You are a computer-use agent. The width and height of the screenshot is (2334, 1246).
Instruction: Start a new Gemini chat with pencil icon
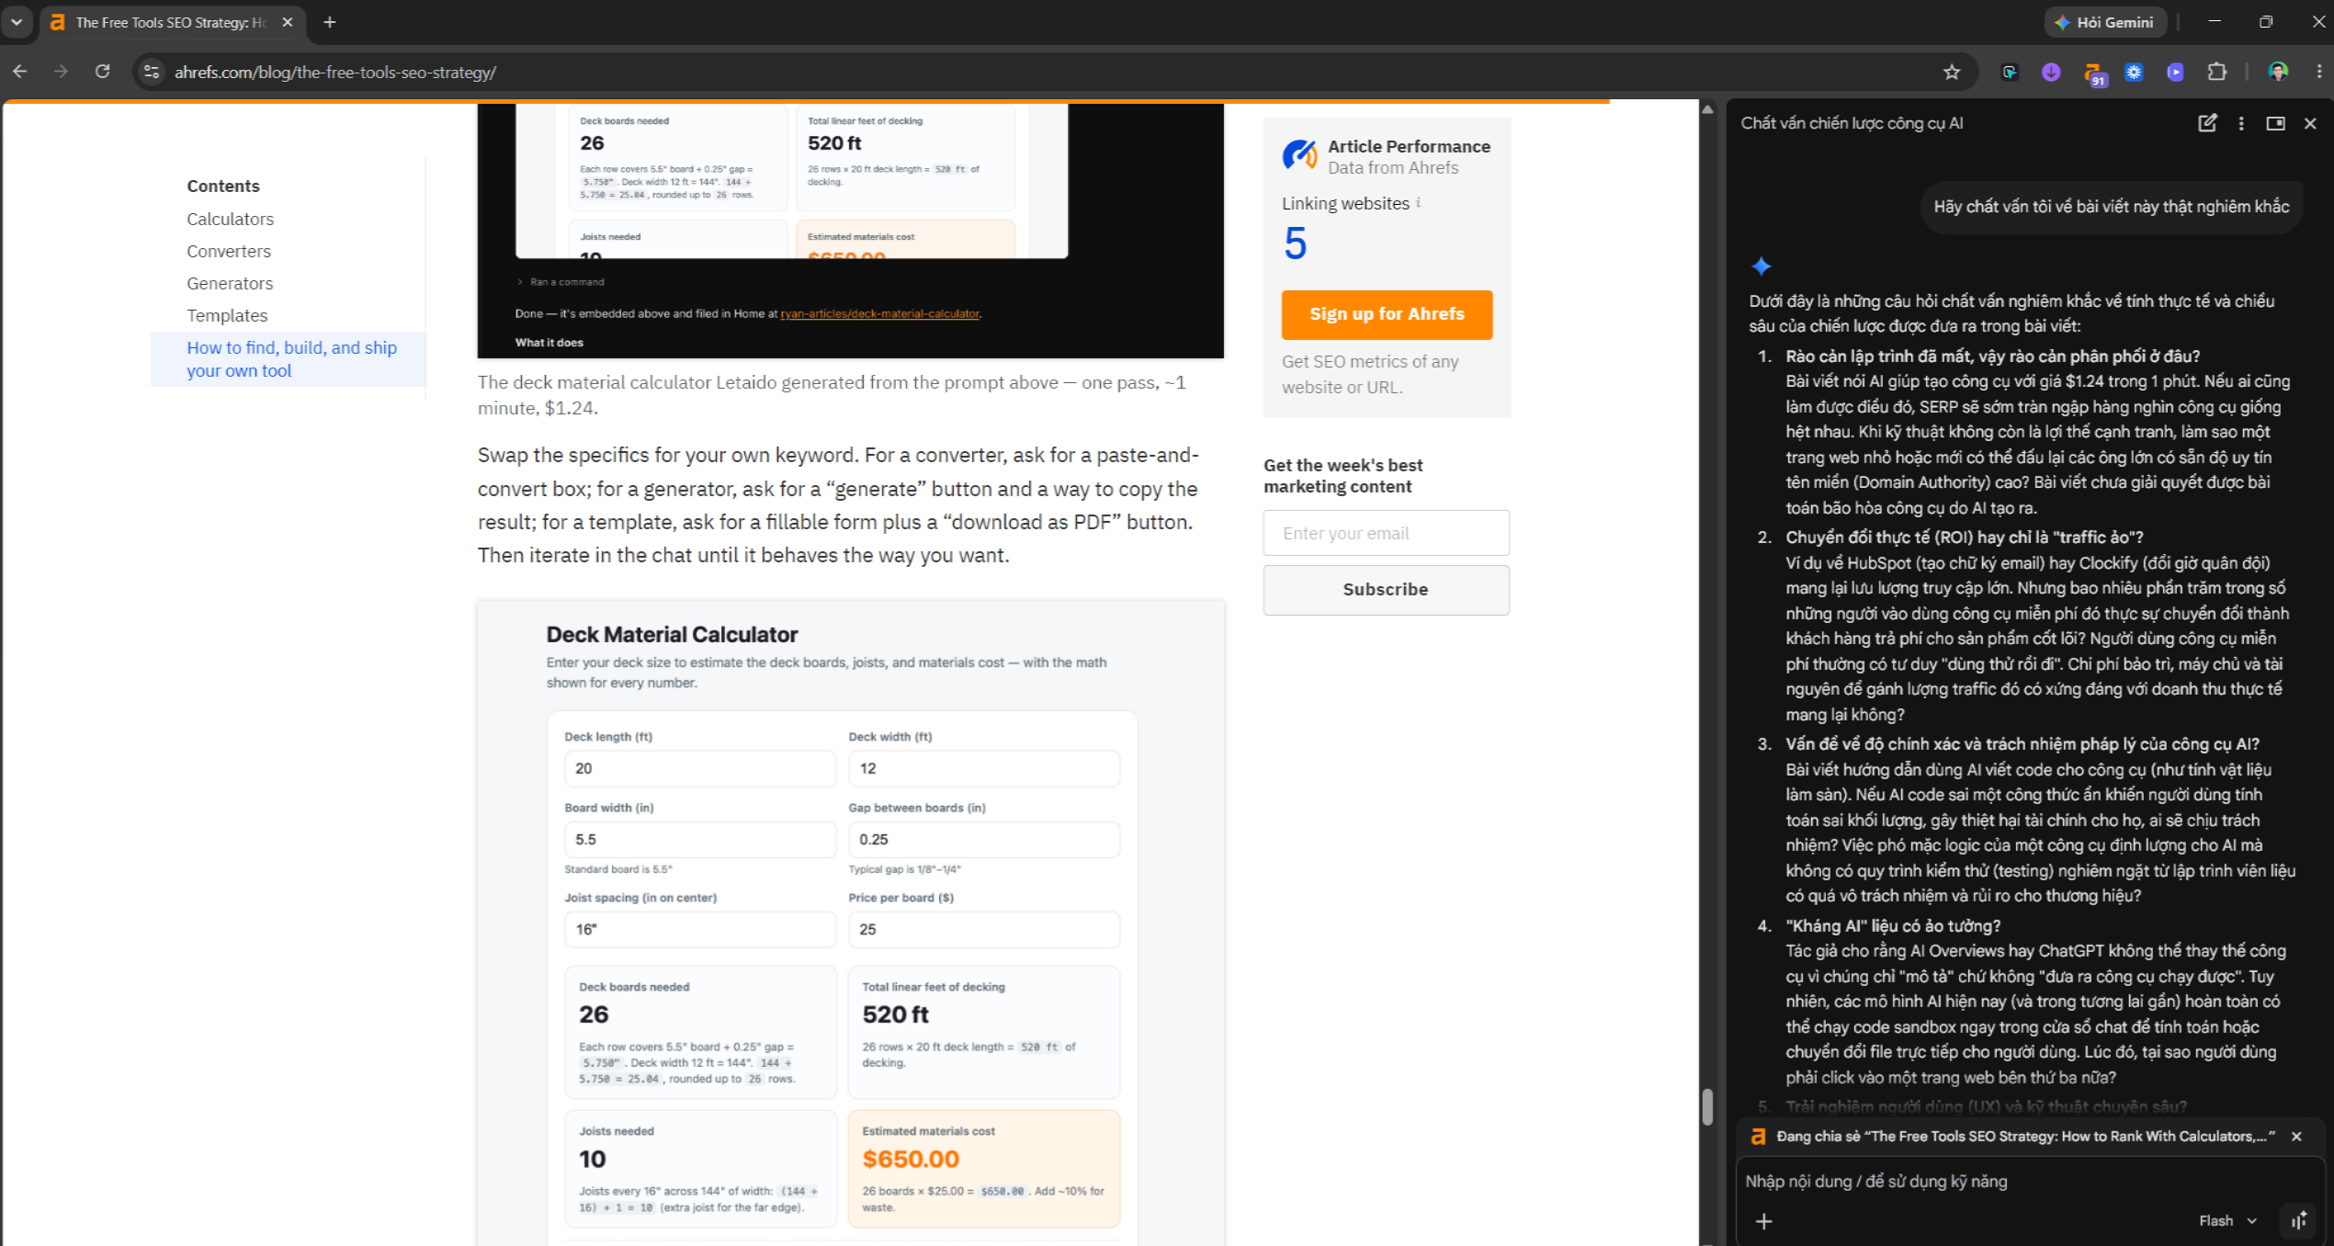[2207, 123]
